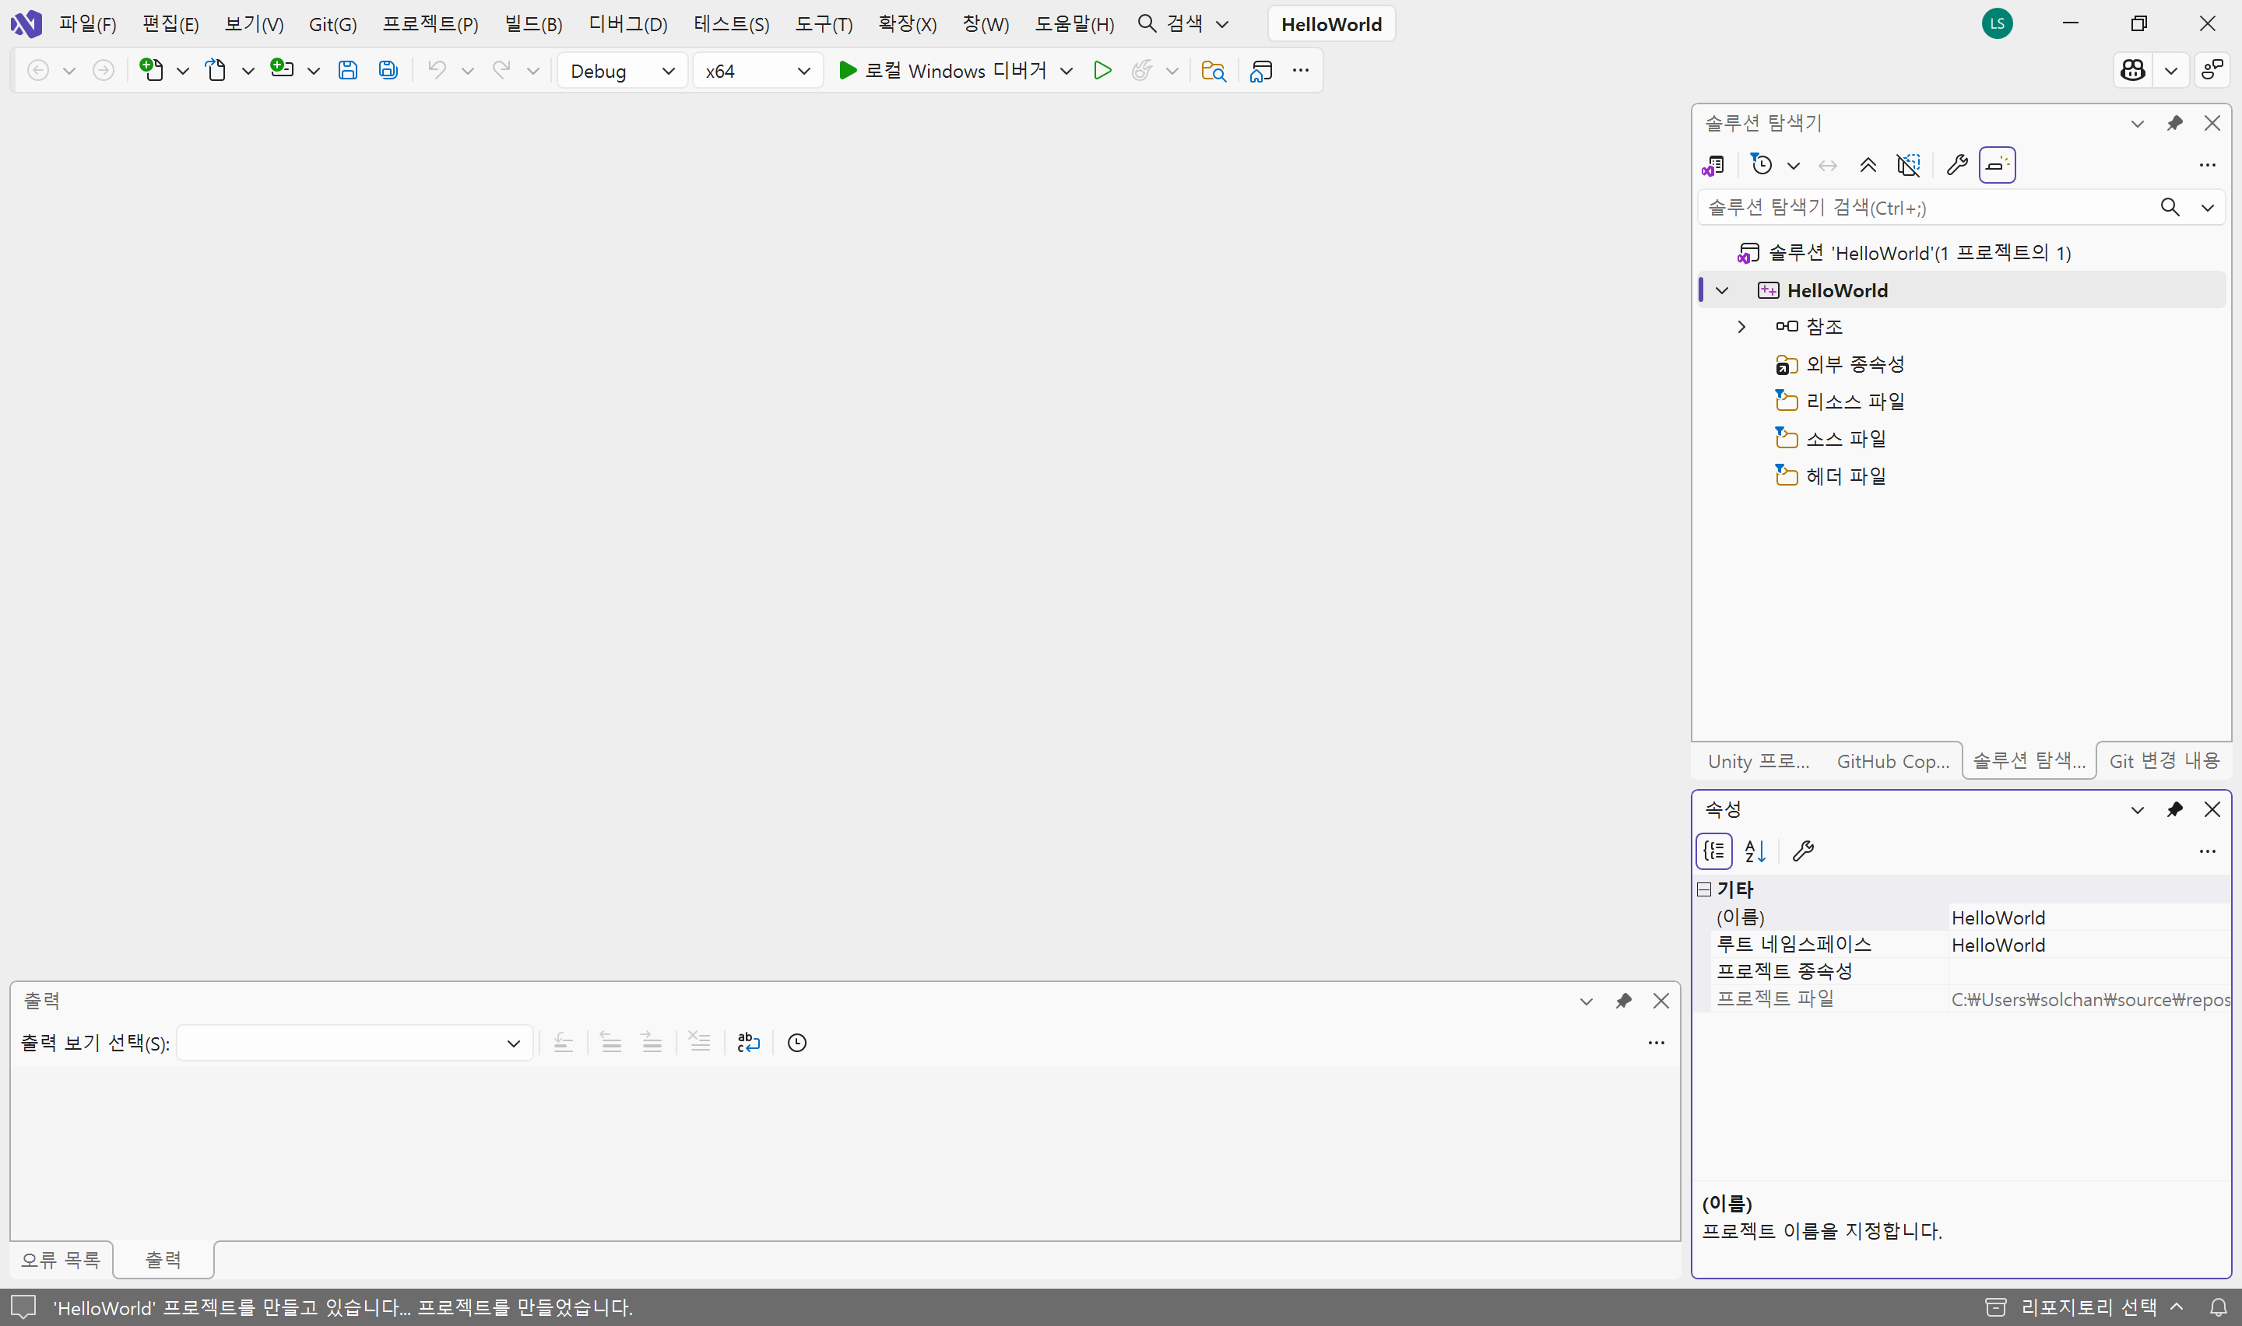Viewport: 2242px width, 1326px height.
Task: Toggle word wrap in the Output panel
Action: pyautogui.click(x=748, y=1043)
